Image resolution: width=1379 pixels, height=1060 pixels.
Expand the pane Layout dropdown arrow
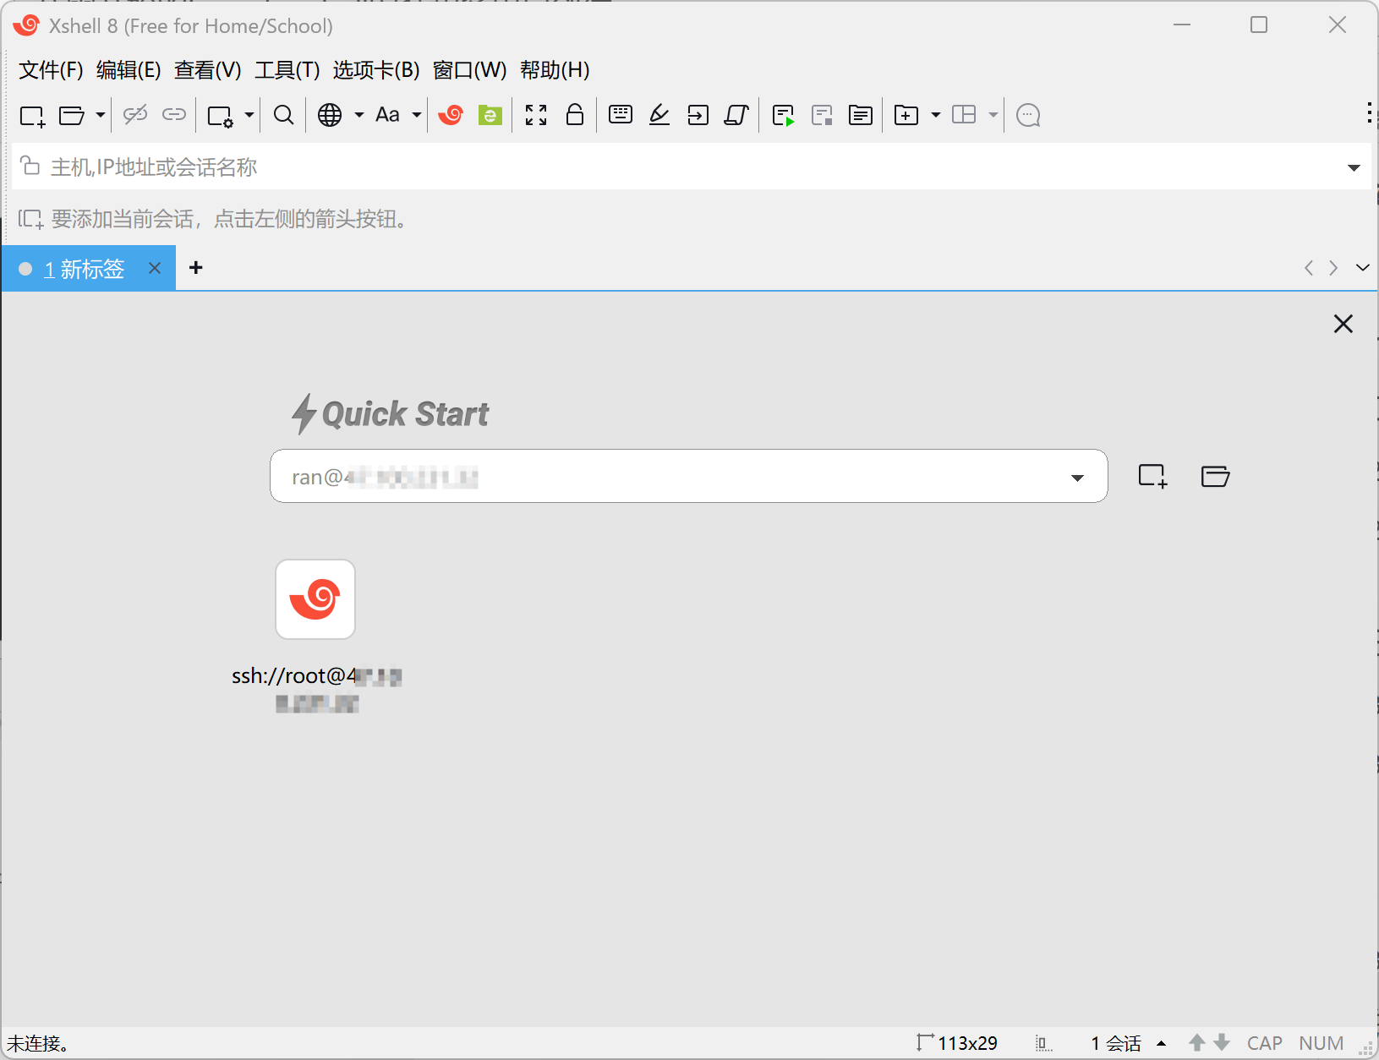click(x=993, y=115)
